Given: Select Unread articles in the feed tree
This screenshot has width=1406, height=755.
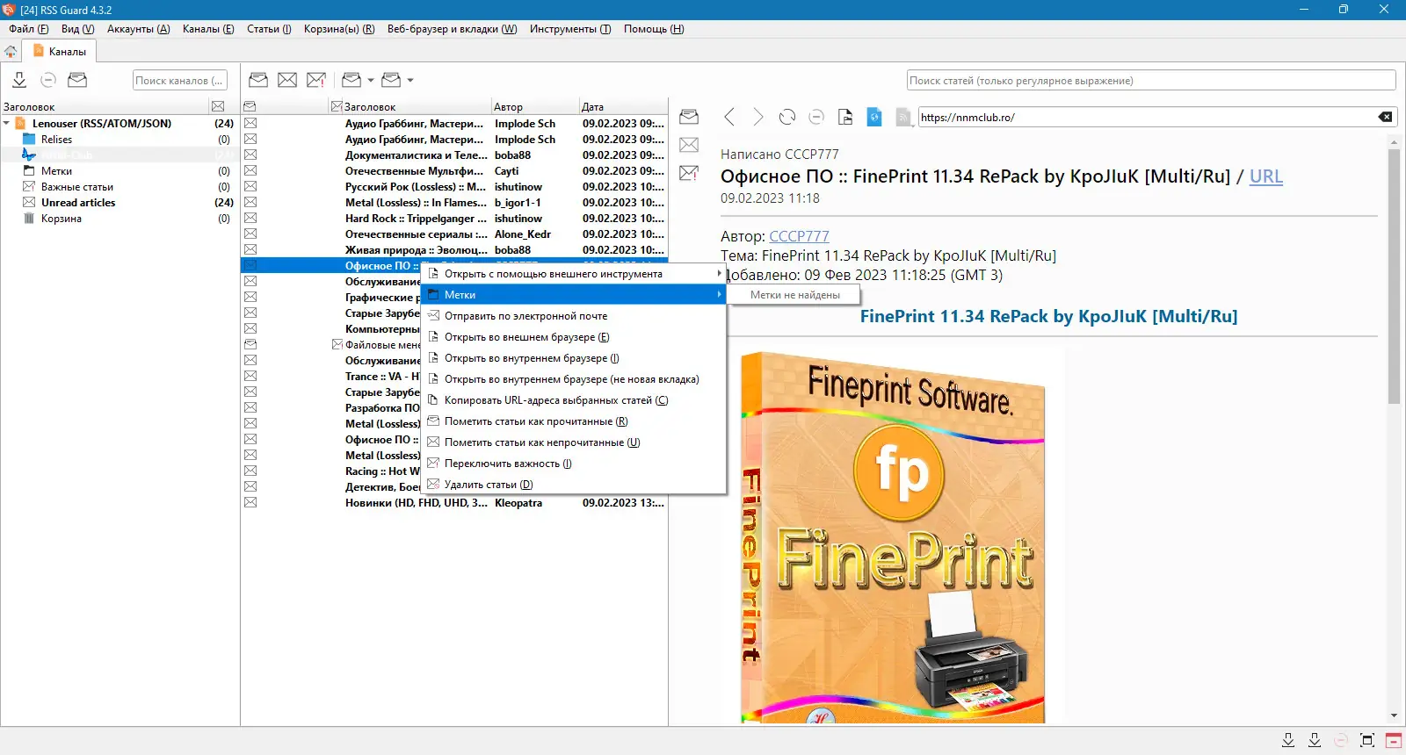Looking at the screenshot, I should 78,203.
